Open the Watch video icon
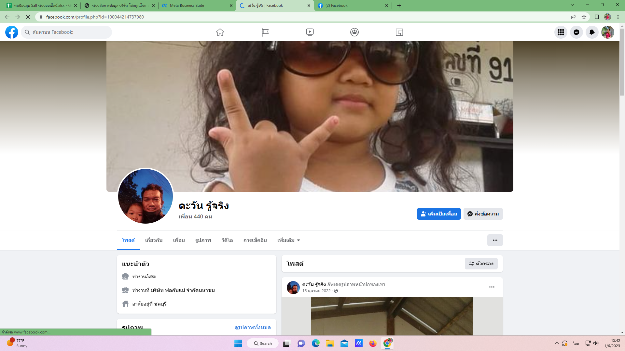 [x=310, y=32]
